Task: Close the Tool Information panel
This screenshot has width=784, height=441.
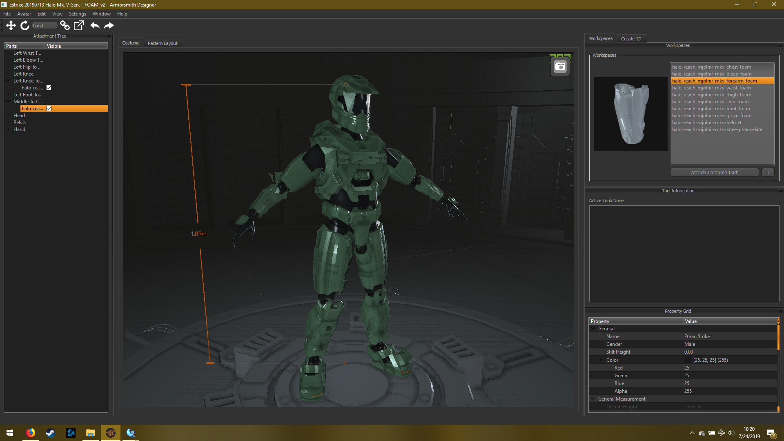Action: (780, 191)
